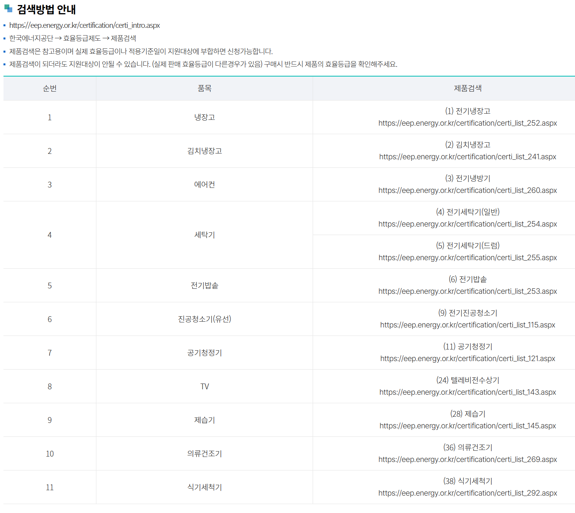Click the (6) 전기밥솥 label
The width and height of the screenshot is (575, 513).
(467, 279)
